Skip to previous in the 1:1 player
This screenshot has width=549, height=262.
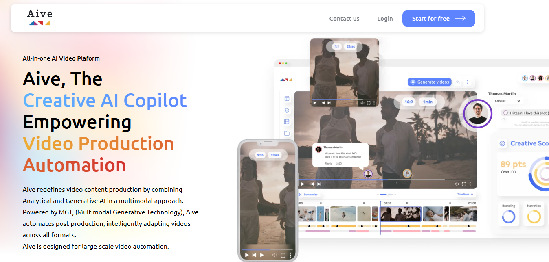pyautogui.click(x=323, y=103)
